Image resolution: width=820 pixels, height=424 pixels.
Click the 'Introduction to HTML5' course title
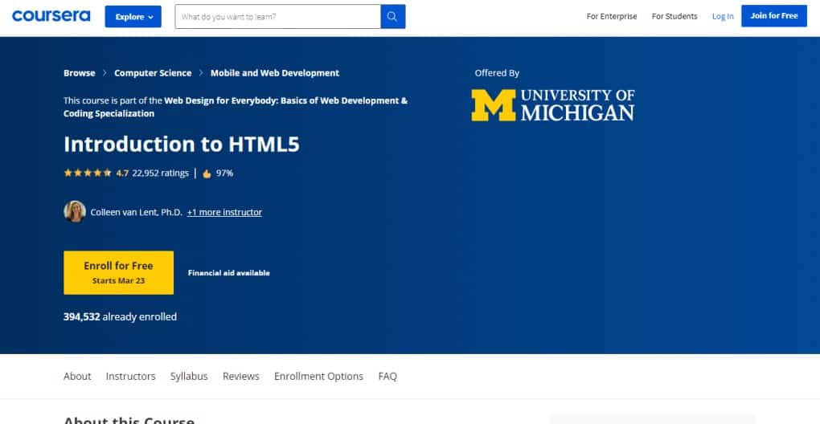182,144
